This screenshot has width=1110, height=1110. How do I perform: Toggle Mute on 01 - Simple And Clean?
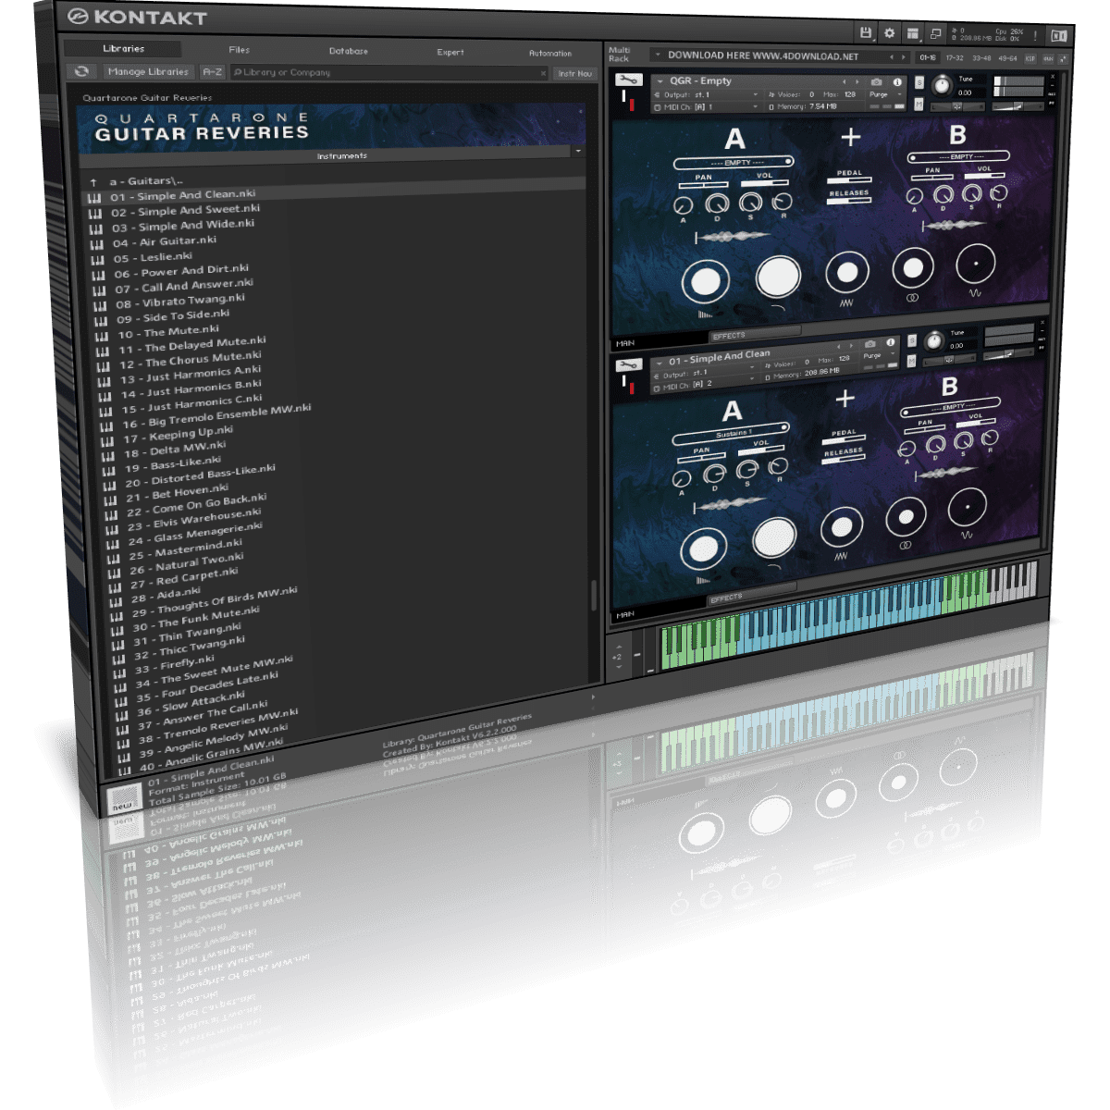(x=912, y=359)
